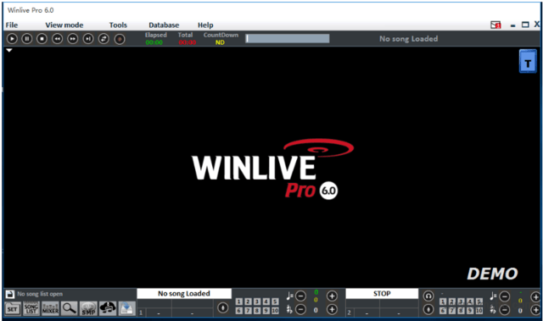Click the song list file icon
Screen dimensions: 543x321
coord(9,294)
